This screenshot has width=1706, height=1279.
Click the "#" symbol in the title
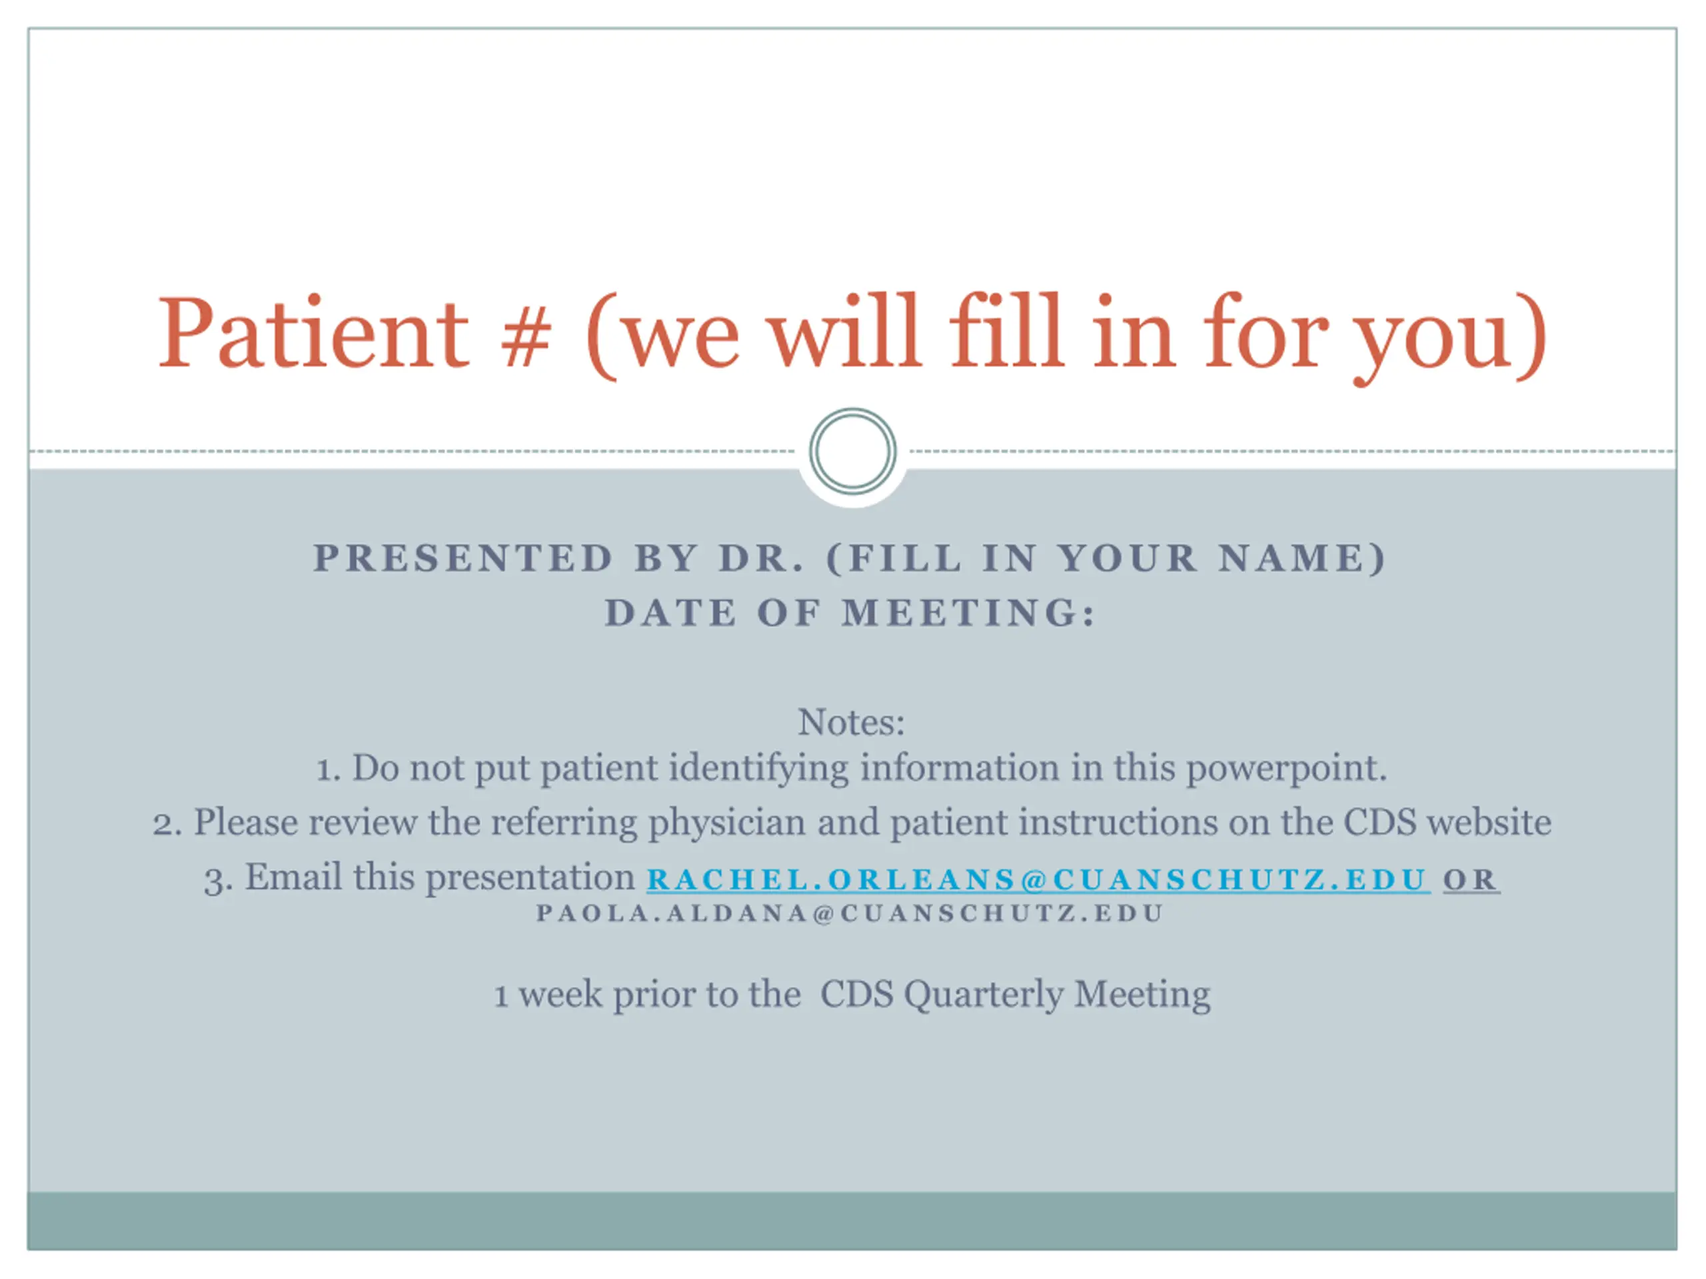pyautogui.click(x=526, y=338)
